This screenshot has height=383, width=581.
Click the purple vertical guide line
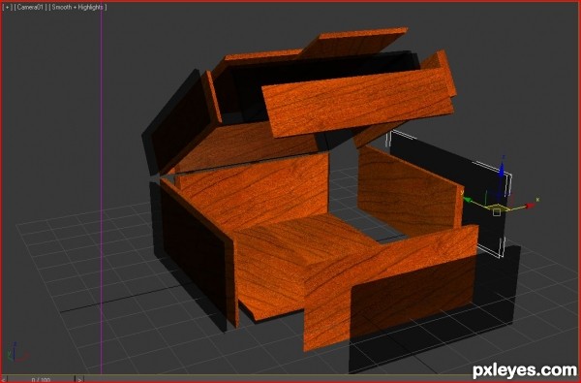pos(101,189)
